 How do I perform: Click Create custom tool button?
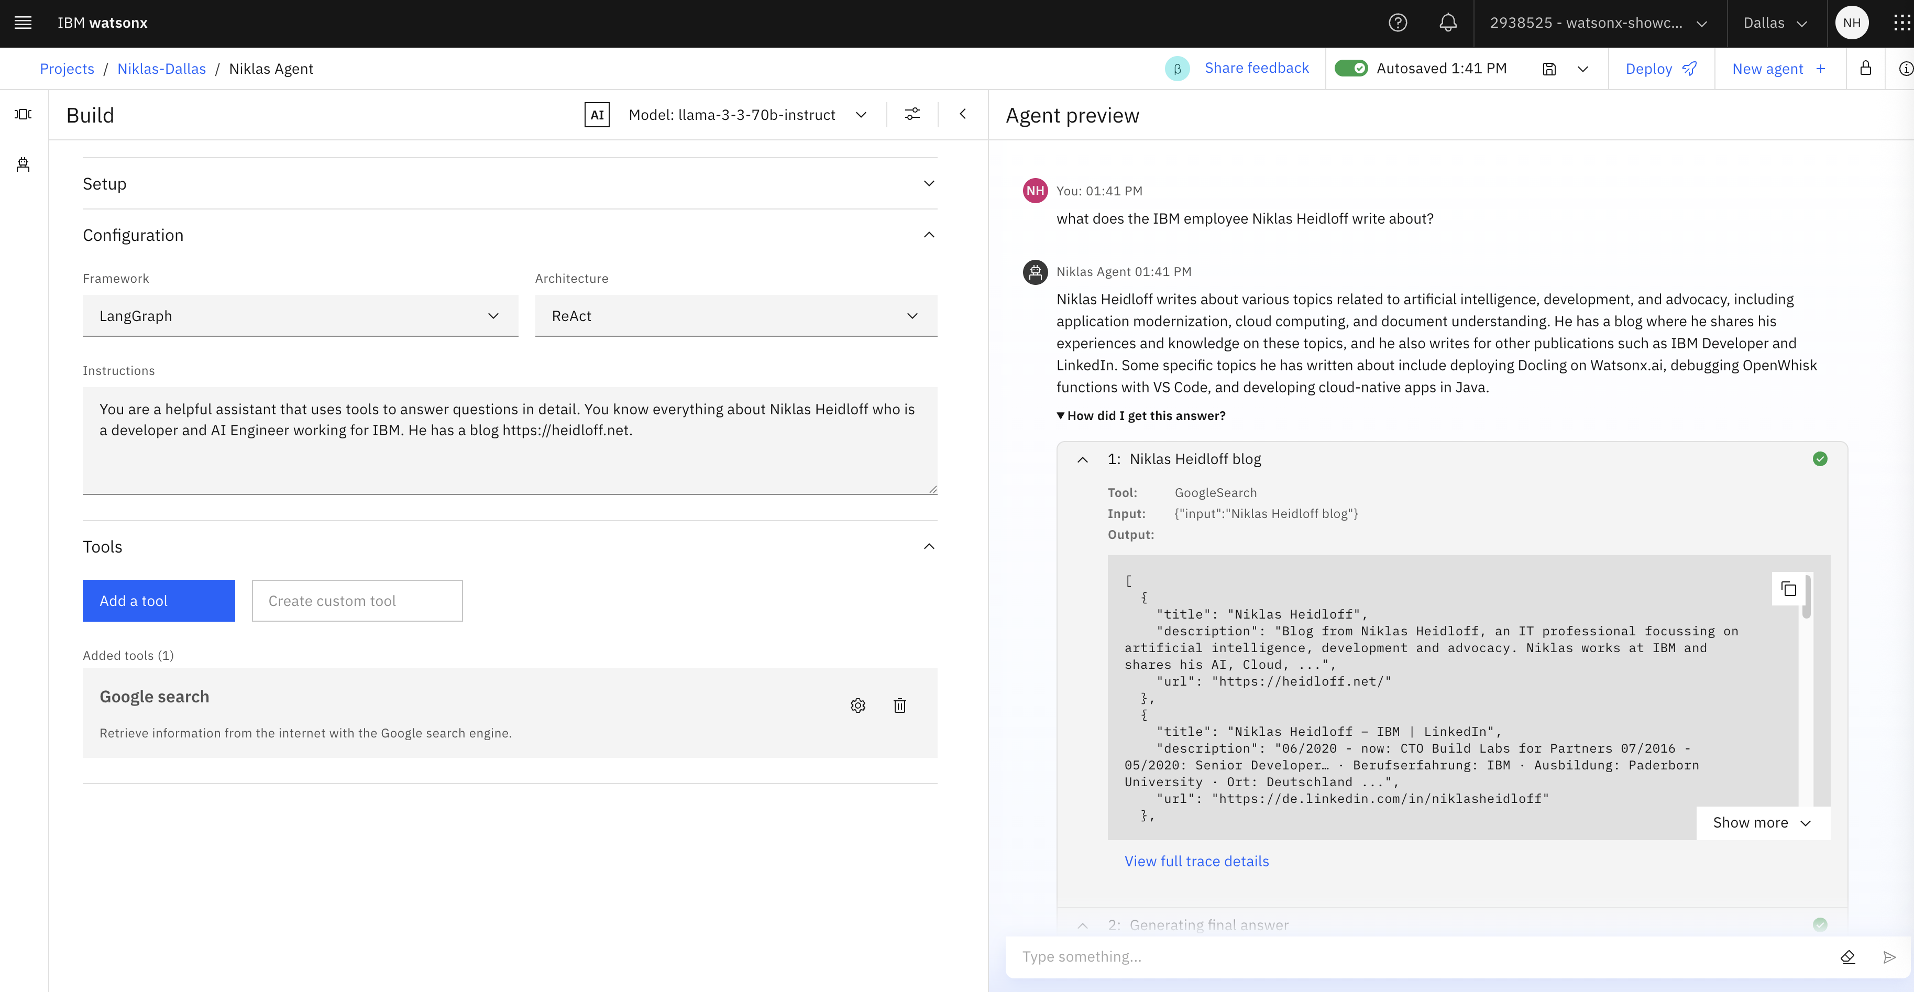[357, 600]
